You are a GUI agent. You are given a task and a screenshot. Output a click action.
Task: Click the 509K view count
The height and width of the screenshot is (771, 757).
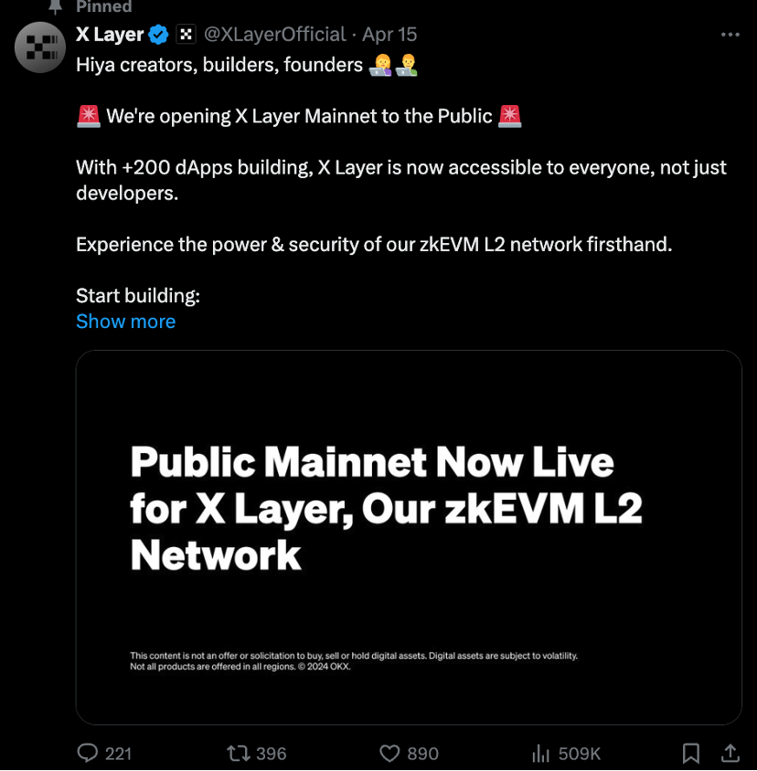pos(579,754)
